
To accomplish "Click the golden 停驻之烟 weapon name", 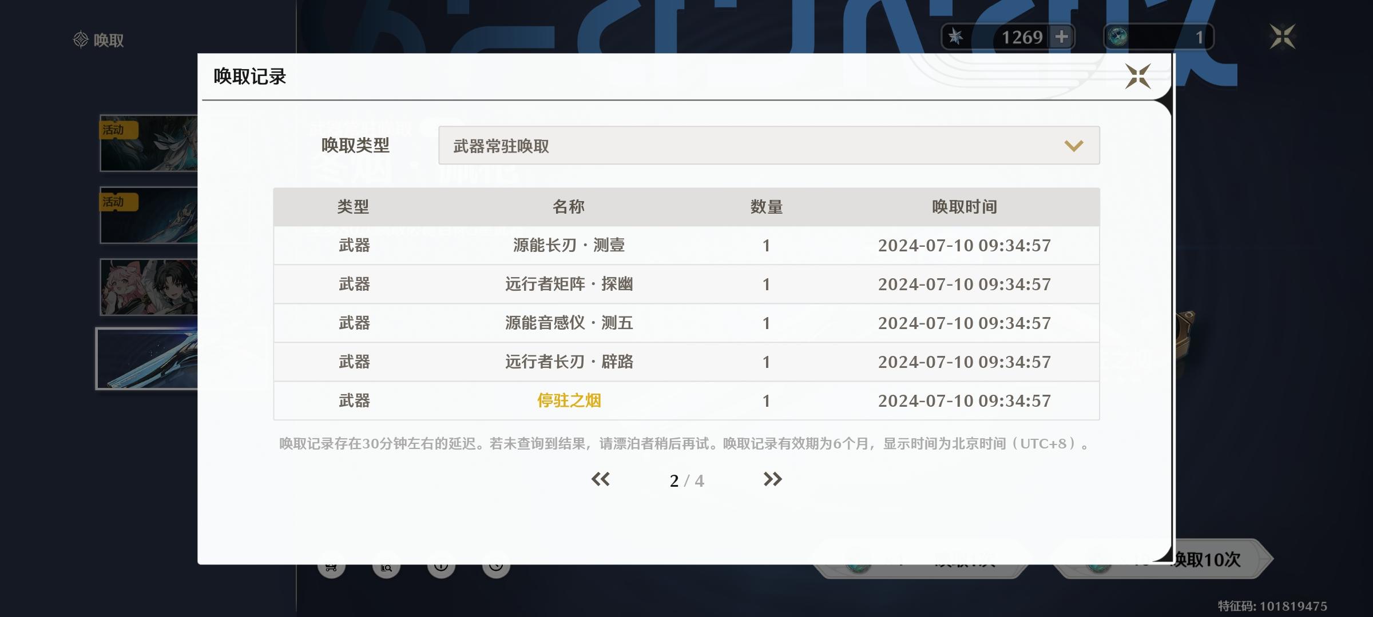I will [569, 400].
